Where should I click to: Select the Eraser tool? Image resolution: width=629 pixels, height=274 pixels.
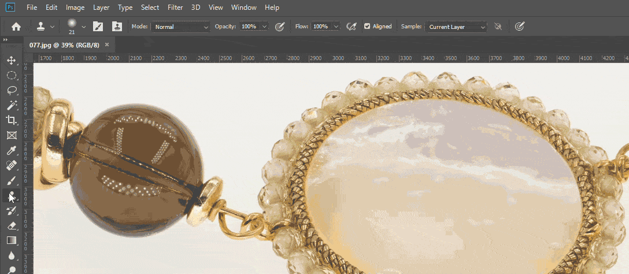pos(11,225)
